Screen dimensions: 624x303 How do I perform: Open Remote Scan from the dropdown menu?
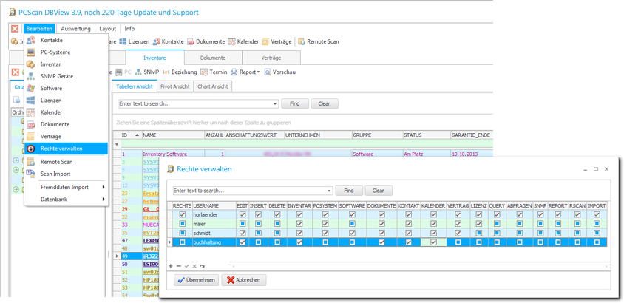[x=66, y=162]
